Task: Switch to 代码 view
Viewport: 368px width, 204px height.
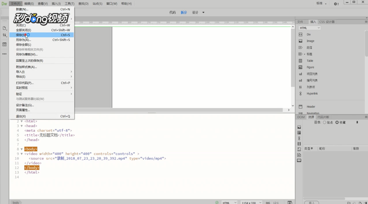Action: click(x=172, y=12)
